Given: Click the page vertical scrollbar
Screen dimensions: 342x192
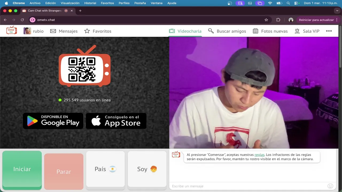Looking at the screenshot, I should (340, 47).
